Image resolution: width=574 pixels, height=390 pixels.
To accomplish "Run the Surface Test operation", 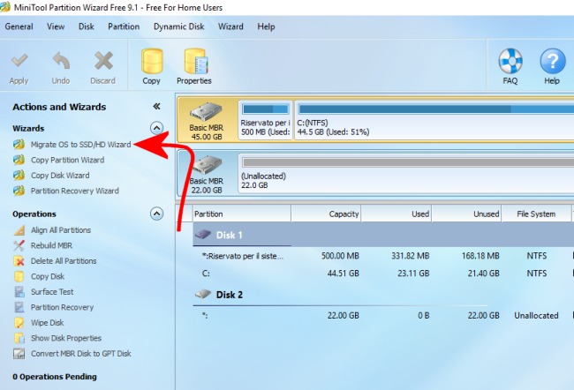I will (x=52, y=291).
